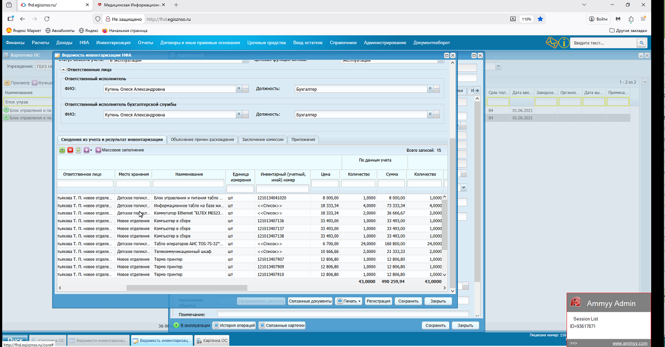The height and width of the screenshot is (347, 665).
Task: Open ellipsis picker for executor Должность field
Action: (x=437, y=89)
